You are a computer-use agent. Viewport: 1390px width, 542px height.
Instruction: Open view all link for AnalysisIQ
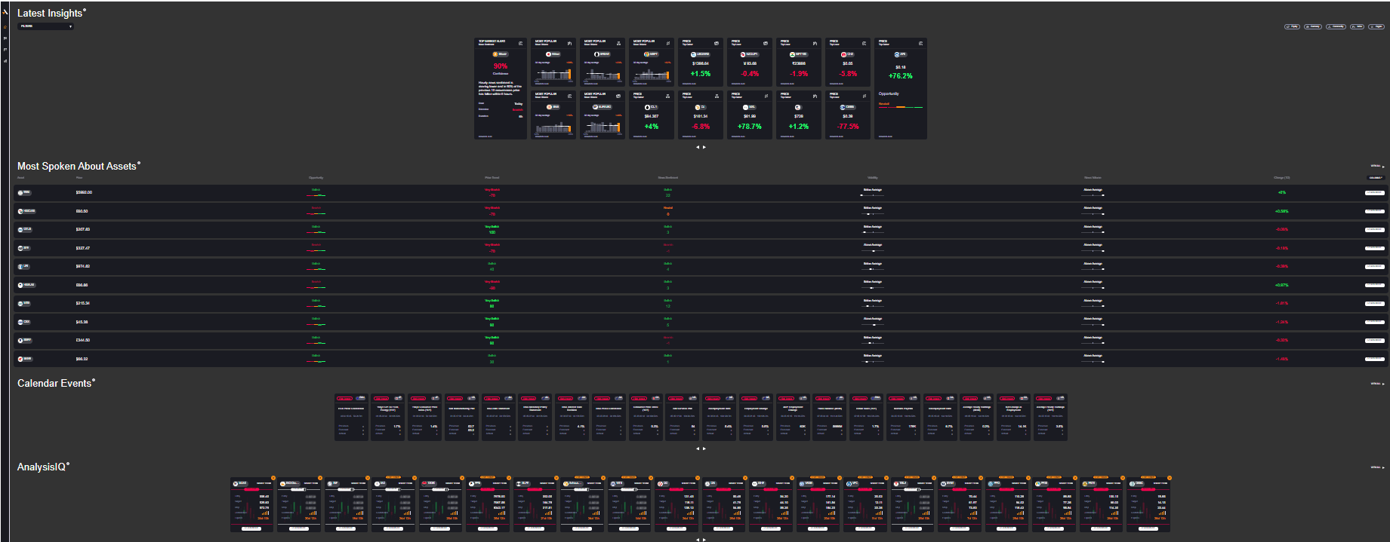1377,467
